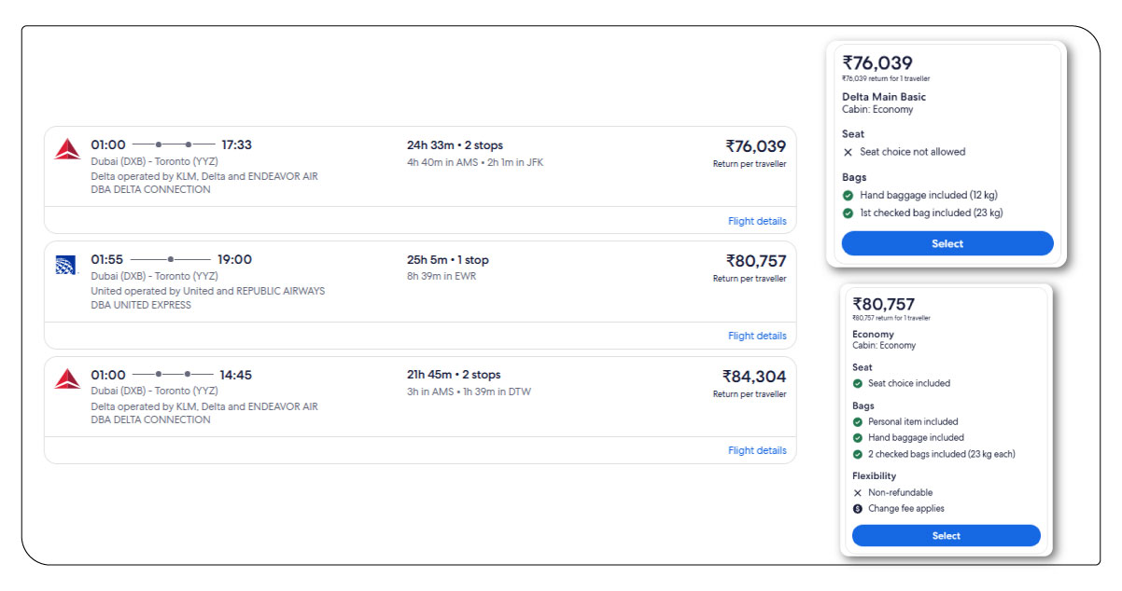Click the ₹84,304 price in the flight list
Image resolution: width=1122 pixels, height=591 pixels.
[x=754, y=377]
